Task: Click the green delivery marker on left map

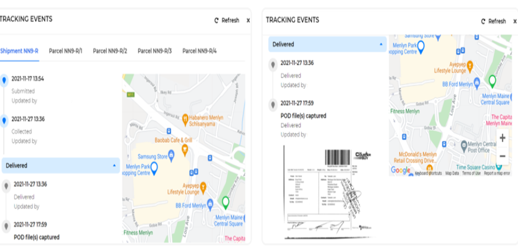Action: (x=225, y=202)
